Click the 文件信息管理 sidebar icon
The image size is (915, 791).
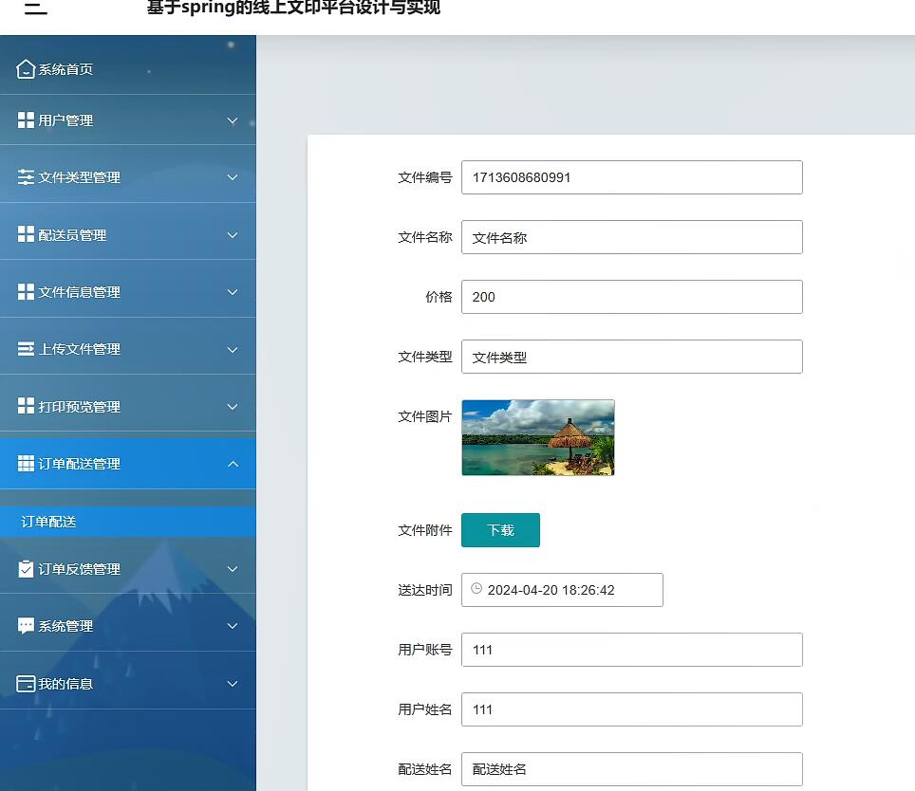26,290
